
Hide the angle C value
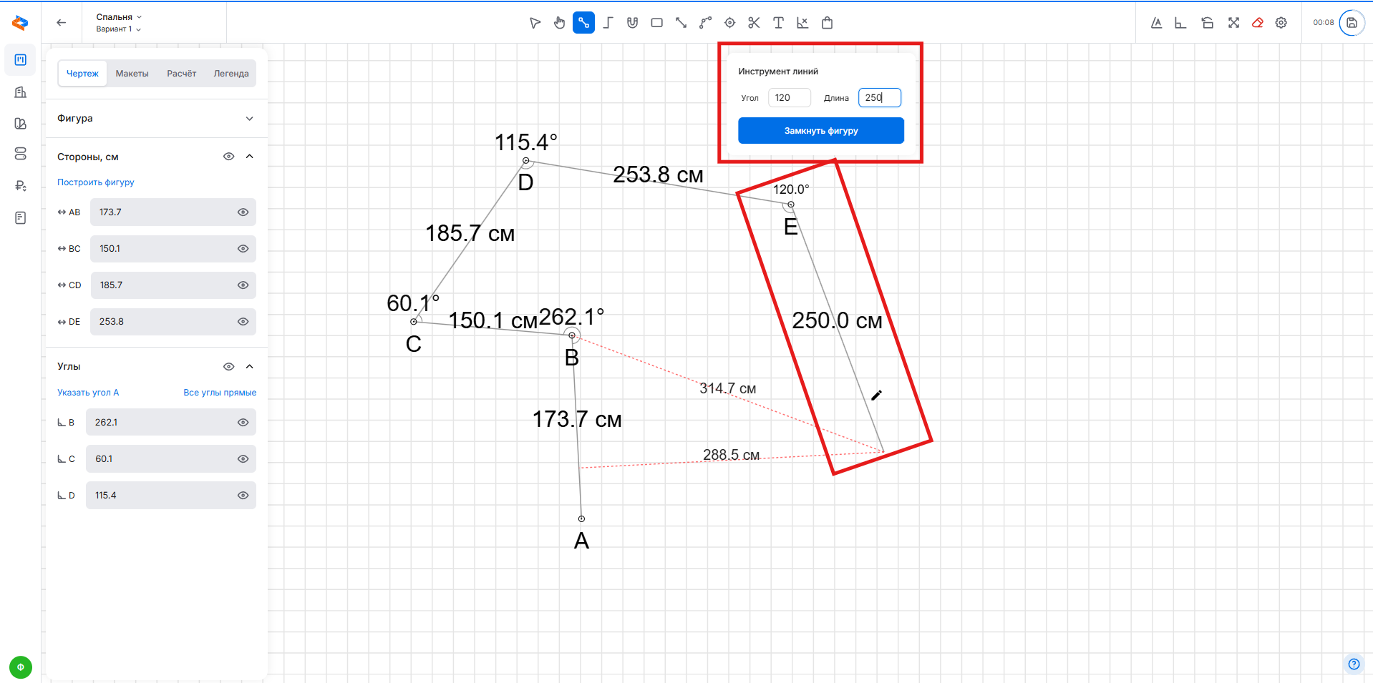pos(243,459)
